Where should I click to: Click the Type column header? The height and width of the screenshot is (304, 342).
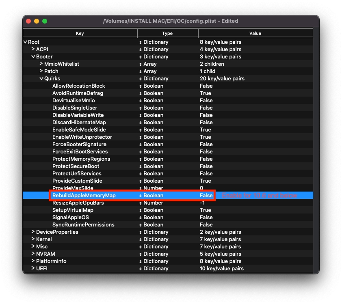(x=167, y=33)
